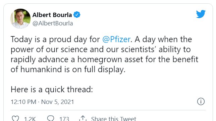The width and height of the screenshot is (216, 121).
Task: Click the 'rapidly advance a homegrown asset' line
Action: click(x=104, y=59)
